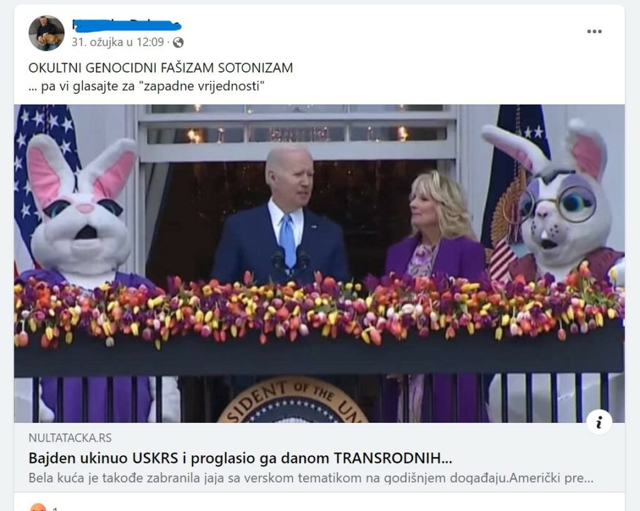Click the NULLTATACKA.RS source domain
Viewport: 640px width, 511px height.
pyautogui.click(x=70, y=438)
